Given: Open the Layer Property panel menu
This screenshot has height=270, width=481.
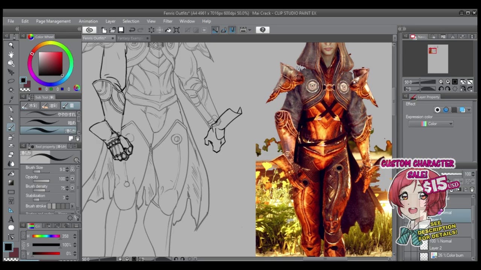Looking at the screenshot, I should 405,97.
